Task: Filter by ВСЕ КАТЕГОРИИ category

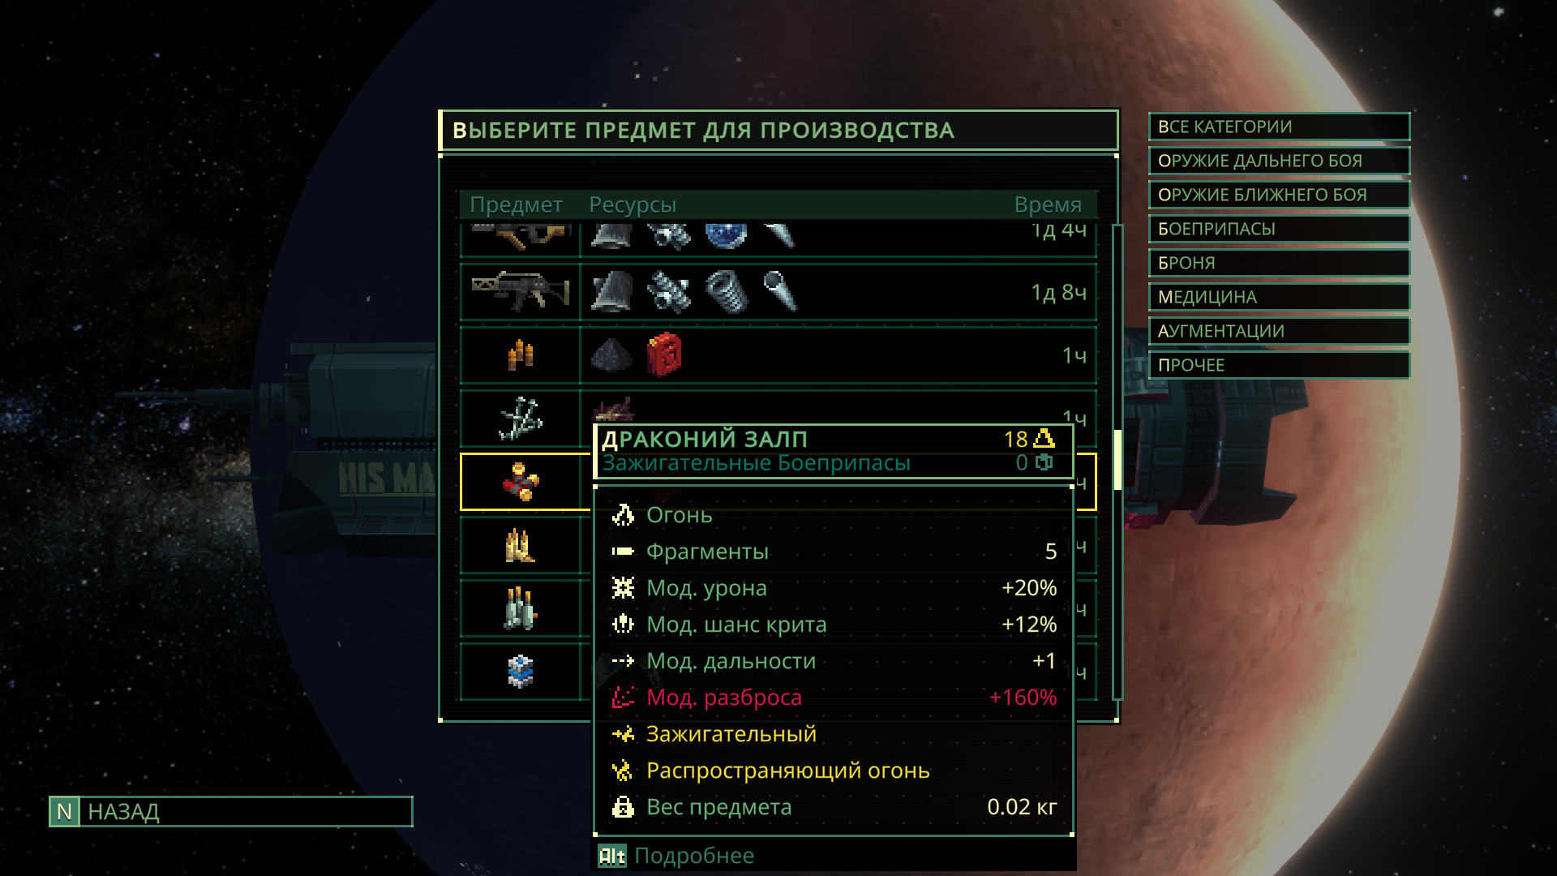Action: tap(1279, 127)
